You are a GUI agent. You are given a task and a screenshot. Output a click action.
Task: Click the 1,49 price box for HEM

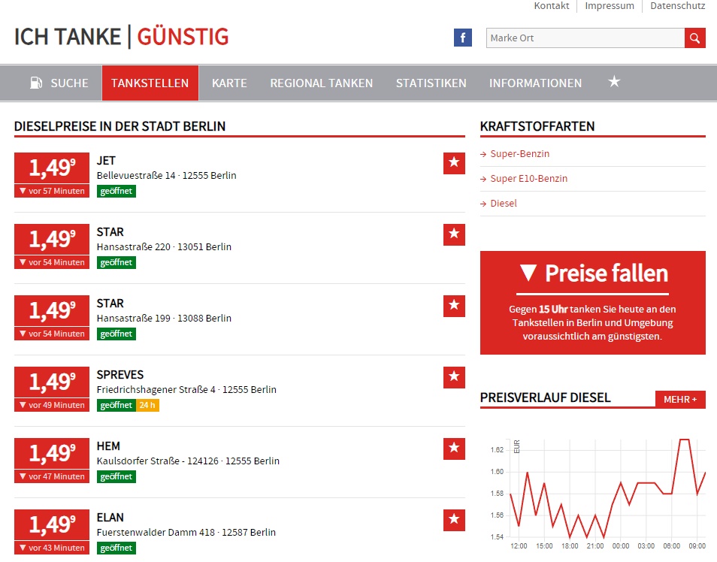pyautogui.click(x=52, y=454)
